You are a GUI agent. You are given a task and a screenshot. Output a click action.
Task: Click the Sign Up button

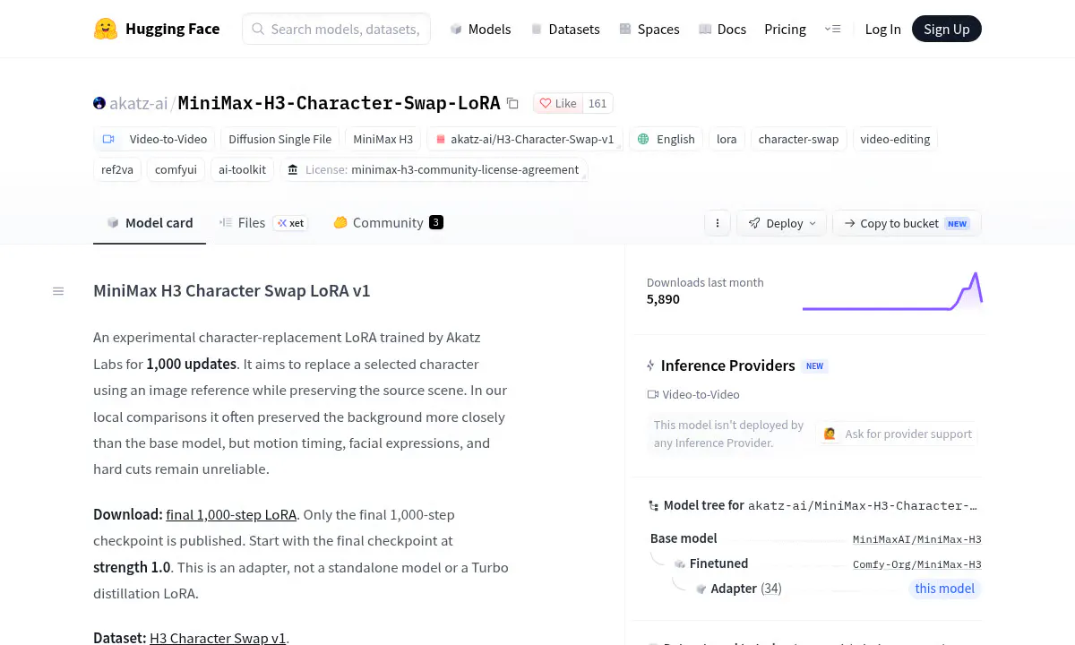click(x=947, y=29)
